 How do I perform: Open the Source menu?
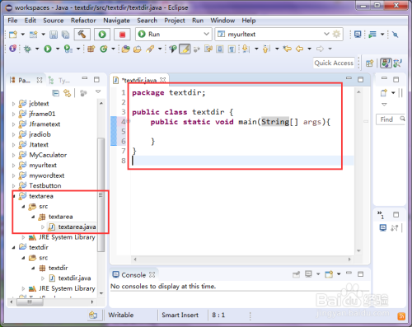(x=54, y=21)
